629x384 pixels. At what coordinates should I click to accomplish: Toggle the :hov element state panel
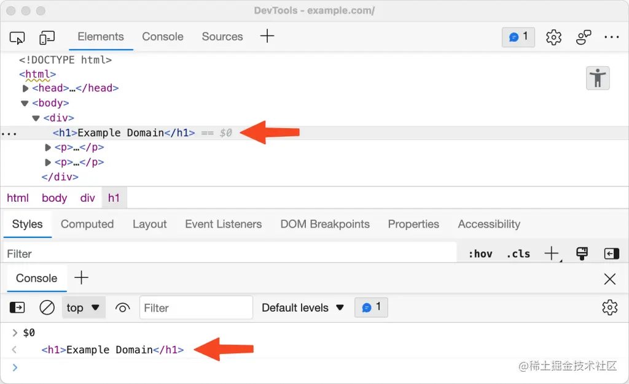click(480, 254)
